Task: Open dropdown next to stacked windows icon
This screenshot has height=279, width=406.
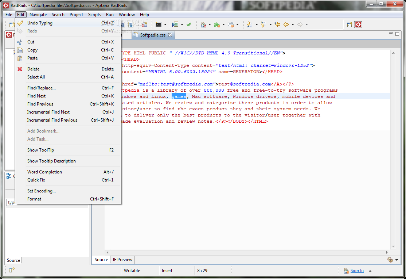Action: pos(237,25)
